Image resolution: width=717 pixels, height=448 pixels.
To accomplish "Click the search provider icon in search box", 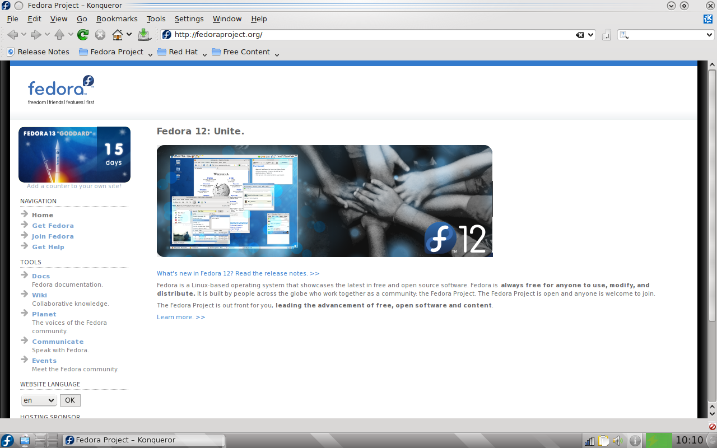I will point(624,35).
